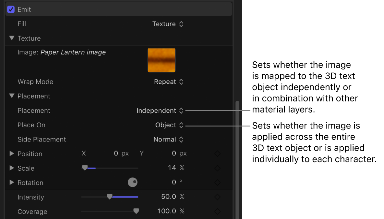Add keyframe diamond for Scale
This screenshot has height=219, width=384.
(217, 168)
